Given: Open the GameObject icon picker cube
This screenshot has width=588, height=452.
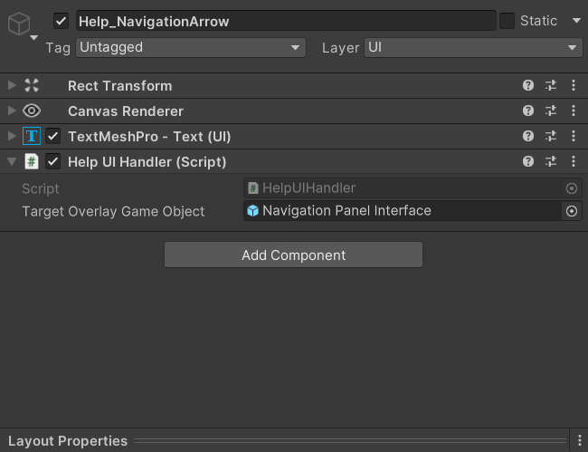Looking at the screenshot, I should 19,24.
